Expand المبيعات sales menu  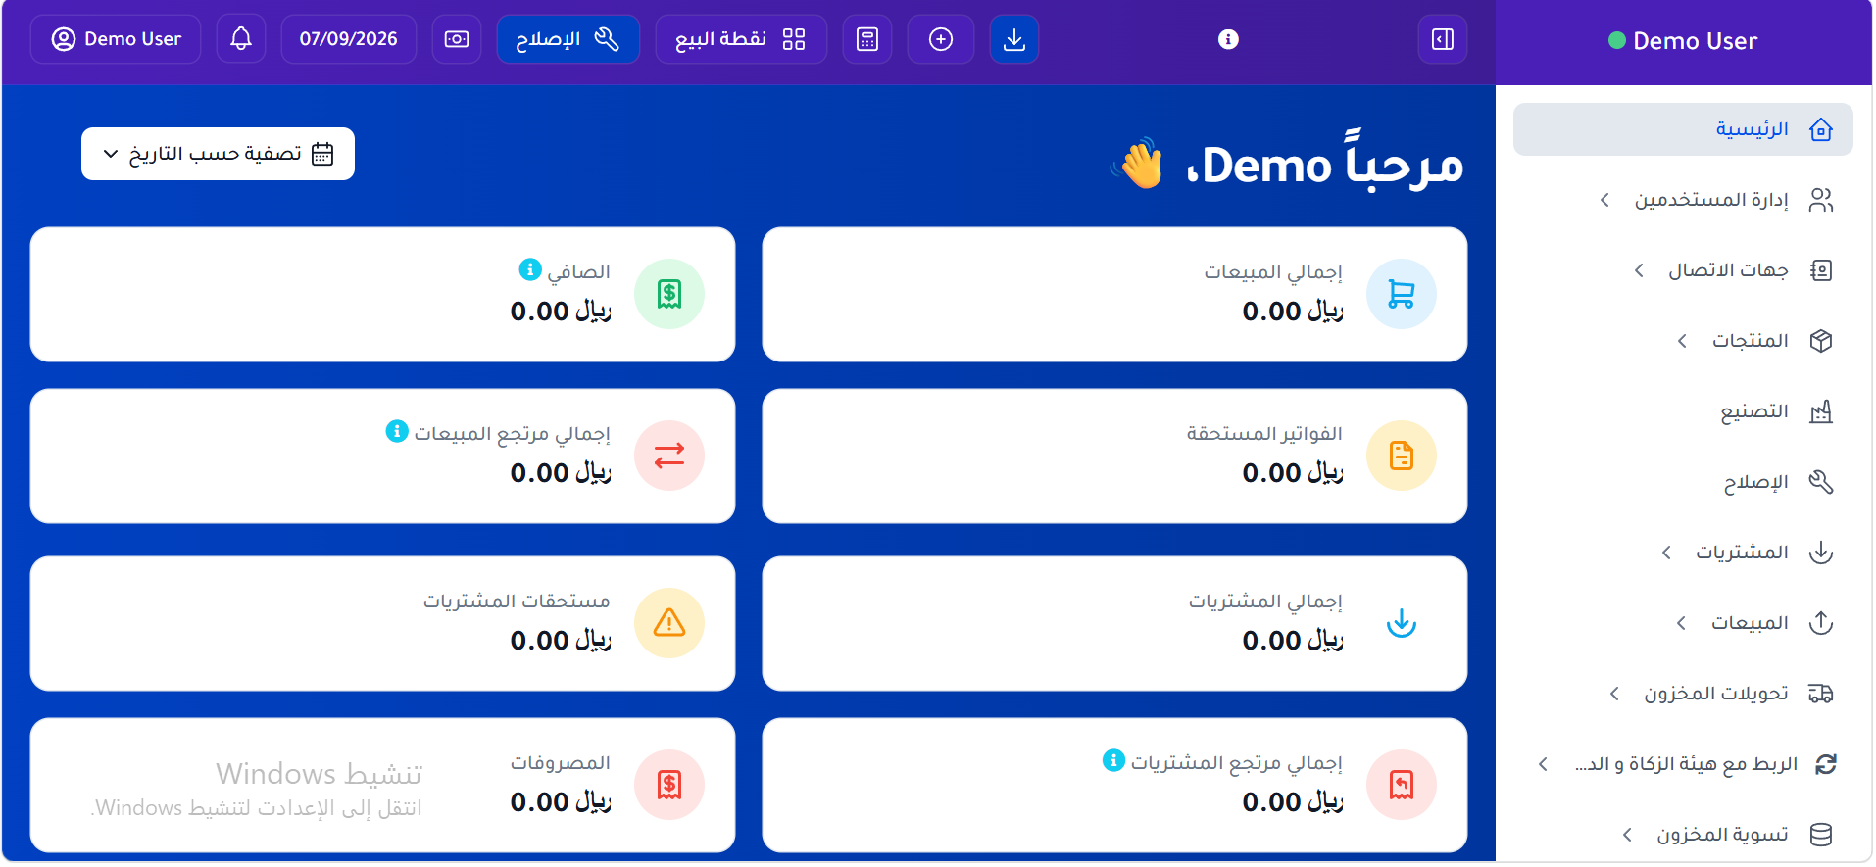[1683, 623]
